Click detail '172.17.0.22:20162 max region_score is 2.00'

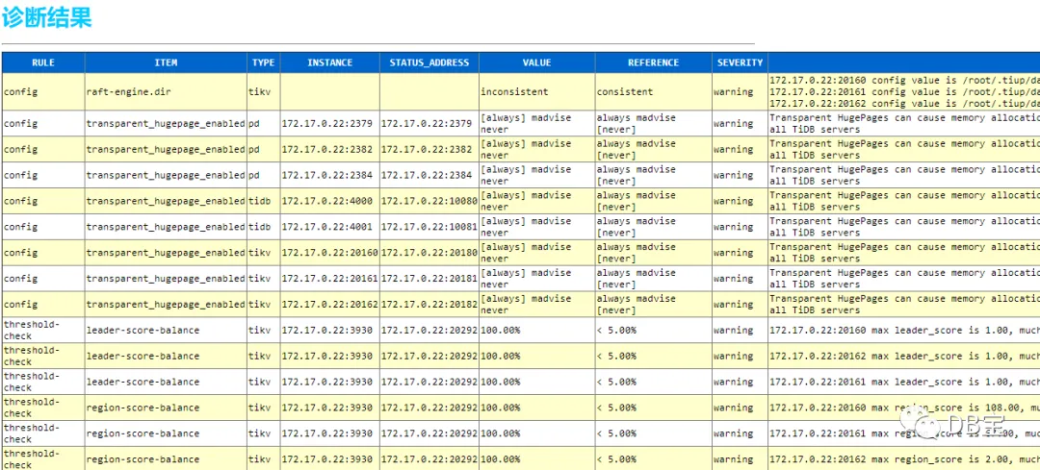(x=904, y=459)
